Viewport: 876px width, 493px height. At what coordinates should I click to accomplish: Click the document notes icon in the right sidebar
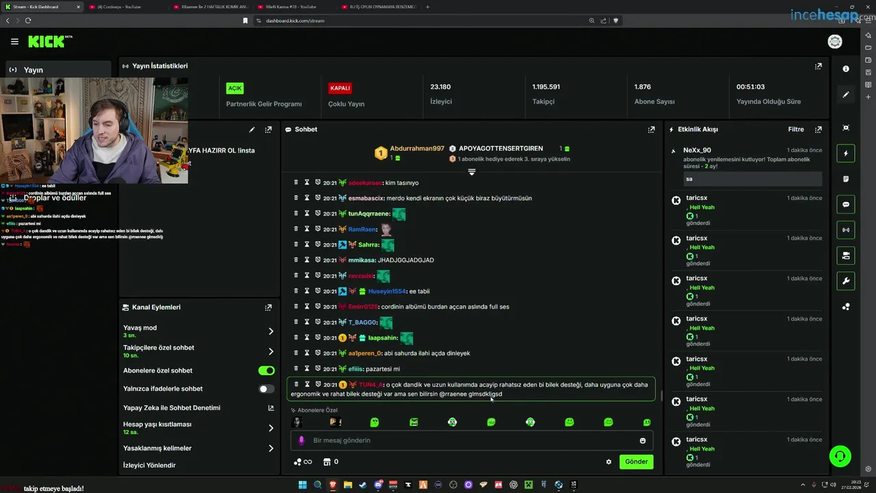(846, 179)
